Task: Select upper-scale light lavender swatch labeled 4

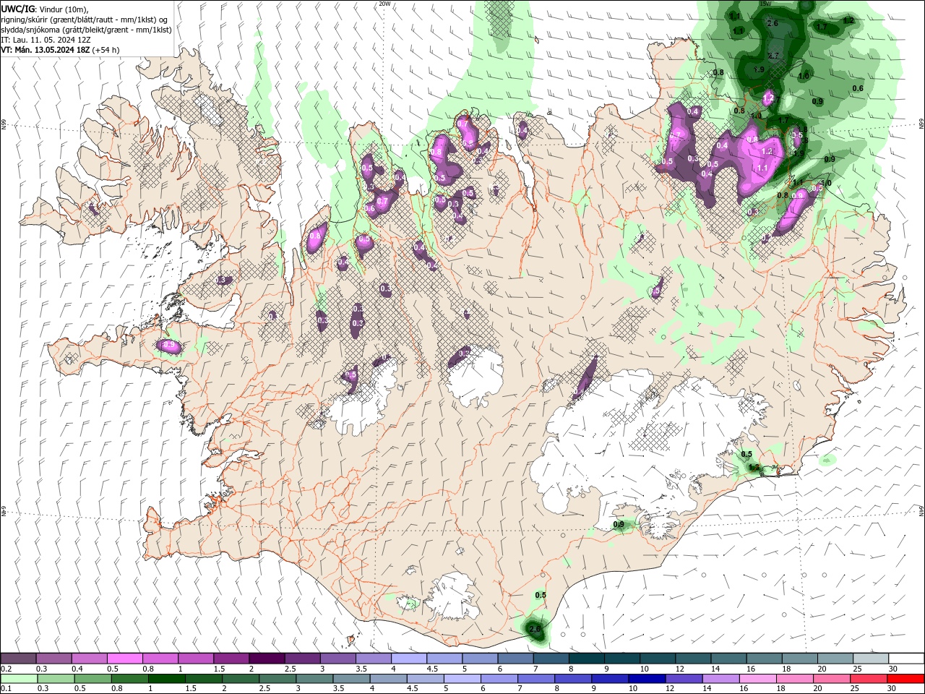Action: tap(409, 659)
